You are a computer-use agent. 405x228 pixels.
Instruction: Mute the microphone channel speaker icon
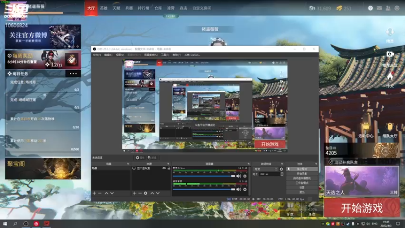coord(238,176)
